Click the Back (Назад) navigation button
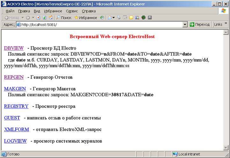 [12, 18]
